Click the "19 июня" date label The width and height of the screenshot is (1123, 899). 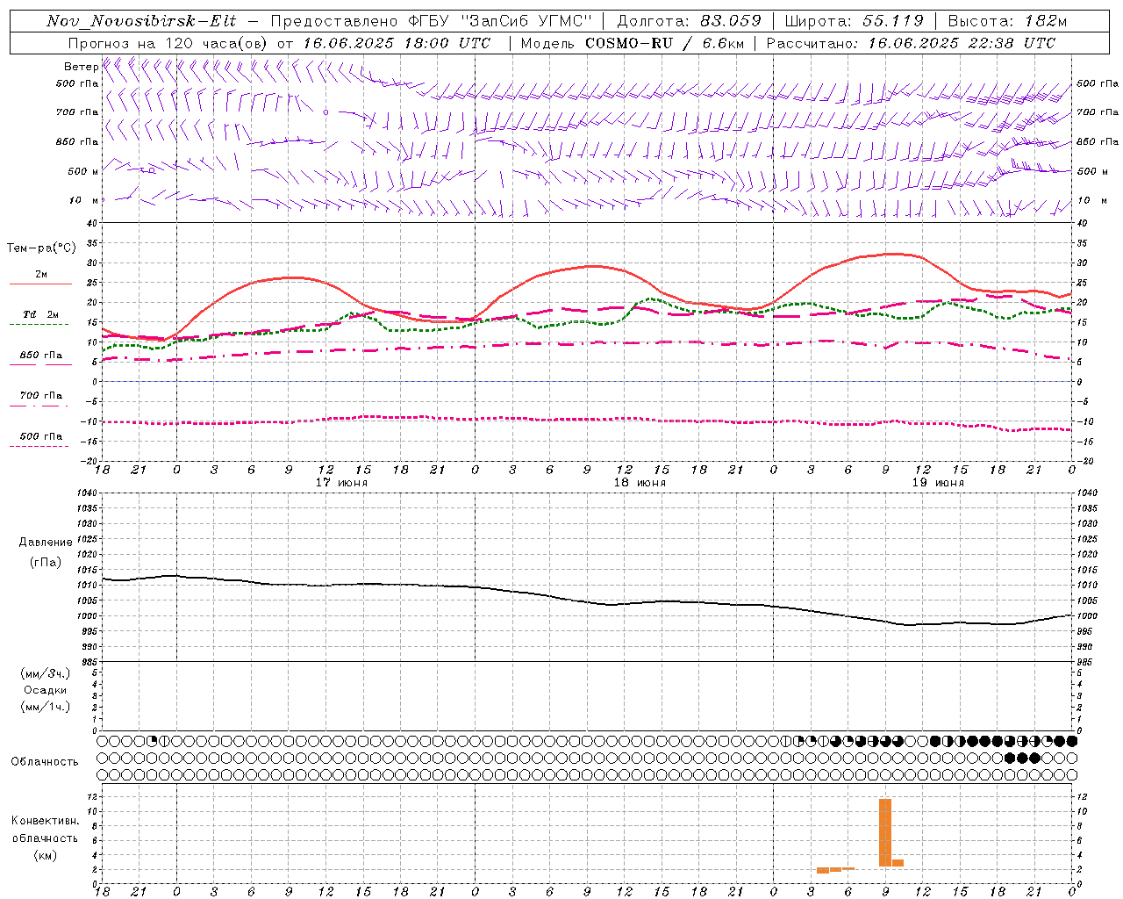coord(938,483)
